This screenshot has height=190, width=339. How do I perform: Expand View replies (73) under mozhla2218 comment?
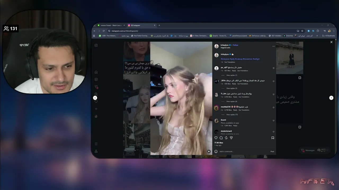click(x=232, y=115)
